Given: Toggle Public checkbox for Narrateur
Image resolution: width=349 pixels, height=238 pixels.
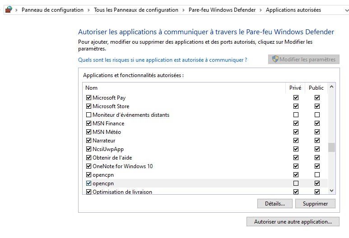Looking at the screenshot, I should click(317, 141).
